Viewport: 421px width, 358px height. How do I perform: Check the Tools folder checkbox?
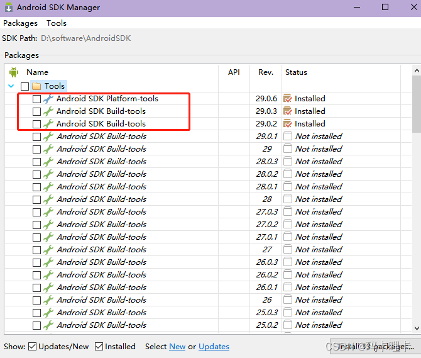25,87
